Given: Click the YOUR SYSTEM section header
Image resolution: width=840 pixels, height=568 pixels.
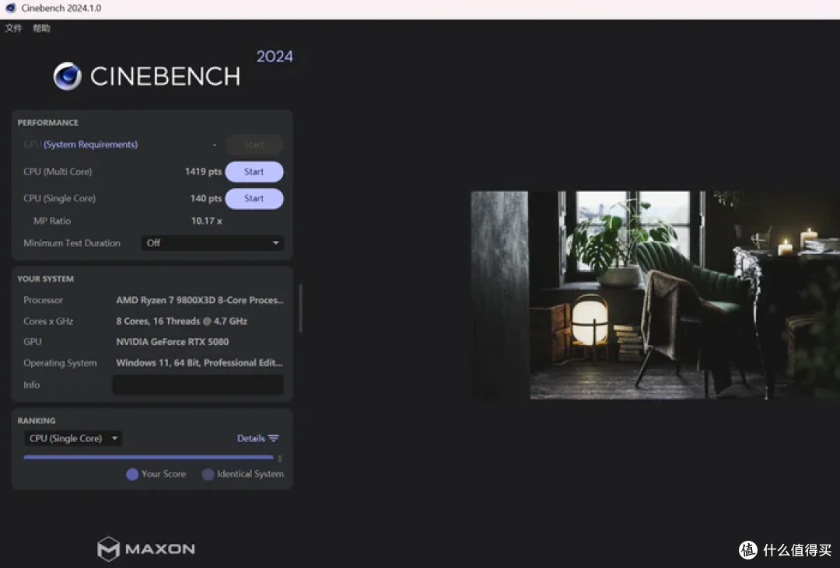Looking at the screenshot, I should (46, 279).
